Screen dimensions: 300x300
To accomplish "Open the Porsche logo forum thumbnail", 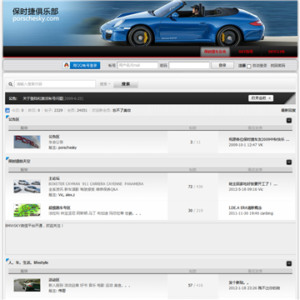I will (27, 142).
